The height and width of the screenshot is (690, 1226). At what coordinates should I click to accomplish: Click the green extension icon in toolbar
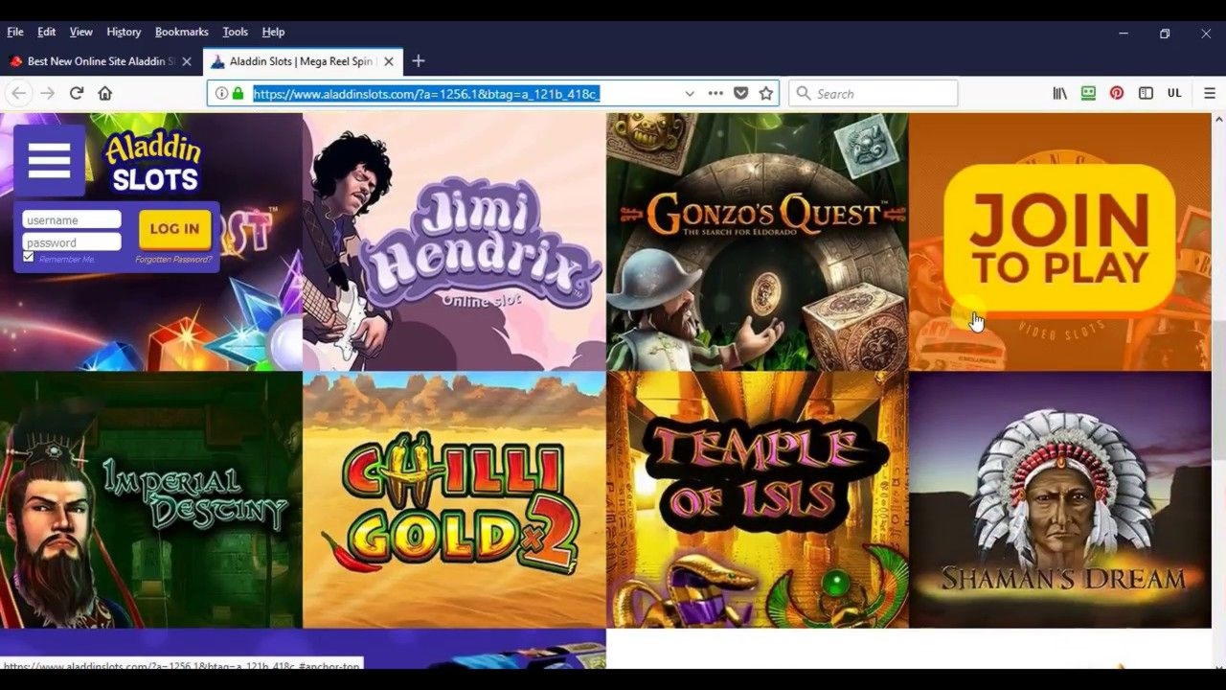1088,93
